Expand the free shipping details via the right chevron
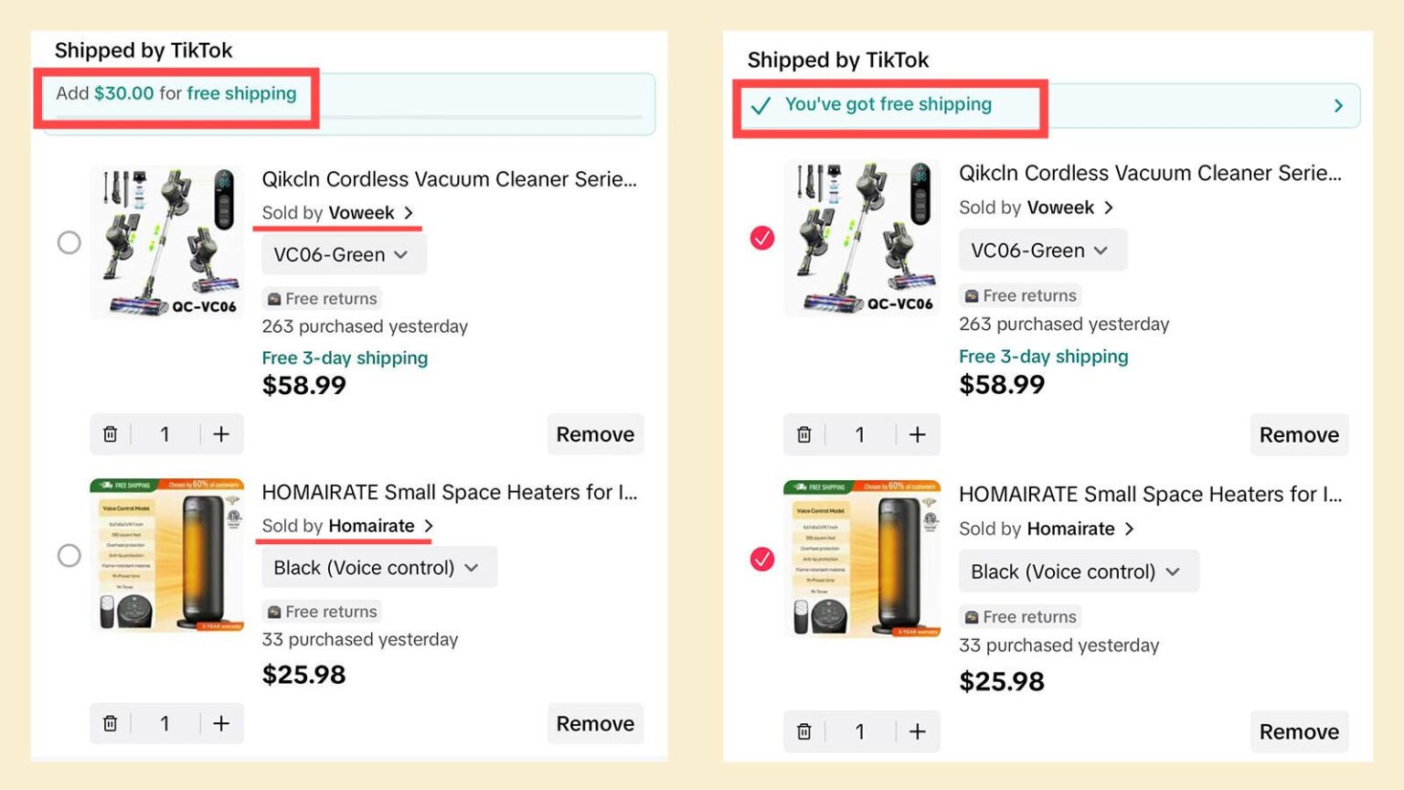Viewport: 1404px width, 790px height. [x=1337, y=105]
